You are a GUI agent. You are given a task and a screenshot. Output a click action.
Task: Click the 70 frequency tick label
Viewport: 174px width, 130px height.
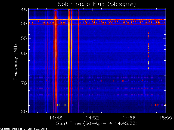24,83
